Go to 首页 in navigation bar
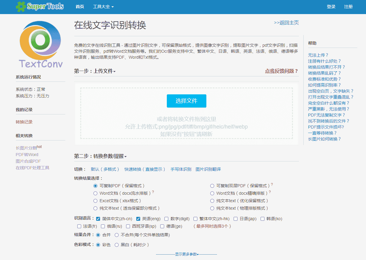Image resolution: width=366 pixels, height=260 pixels. 80,7
